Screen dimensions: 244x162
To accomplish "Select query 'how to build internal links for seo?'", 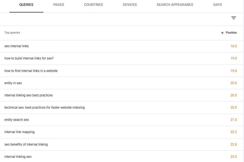I will [x=29, y=58].
